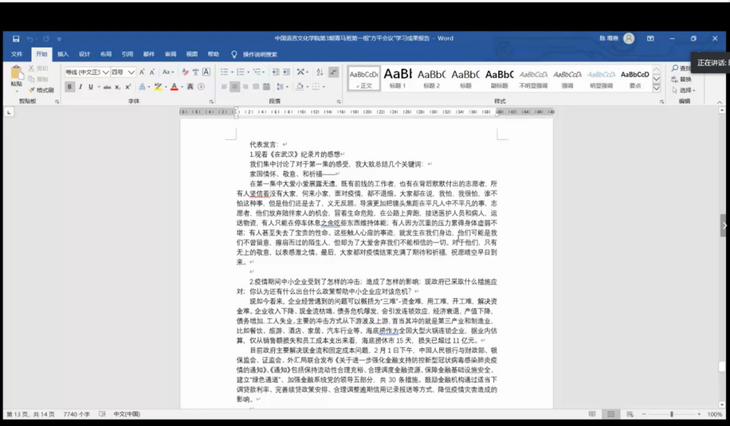Toggle Italic formatting button
The height and width of the screenshot is (426, 730).
coord(80,87)
